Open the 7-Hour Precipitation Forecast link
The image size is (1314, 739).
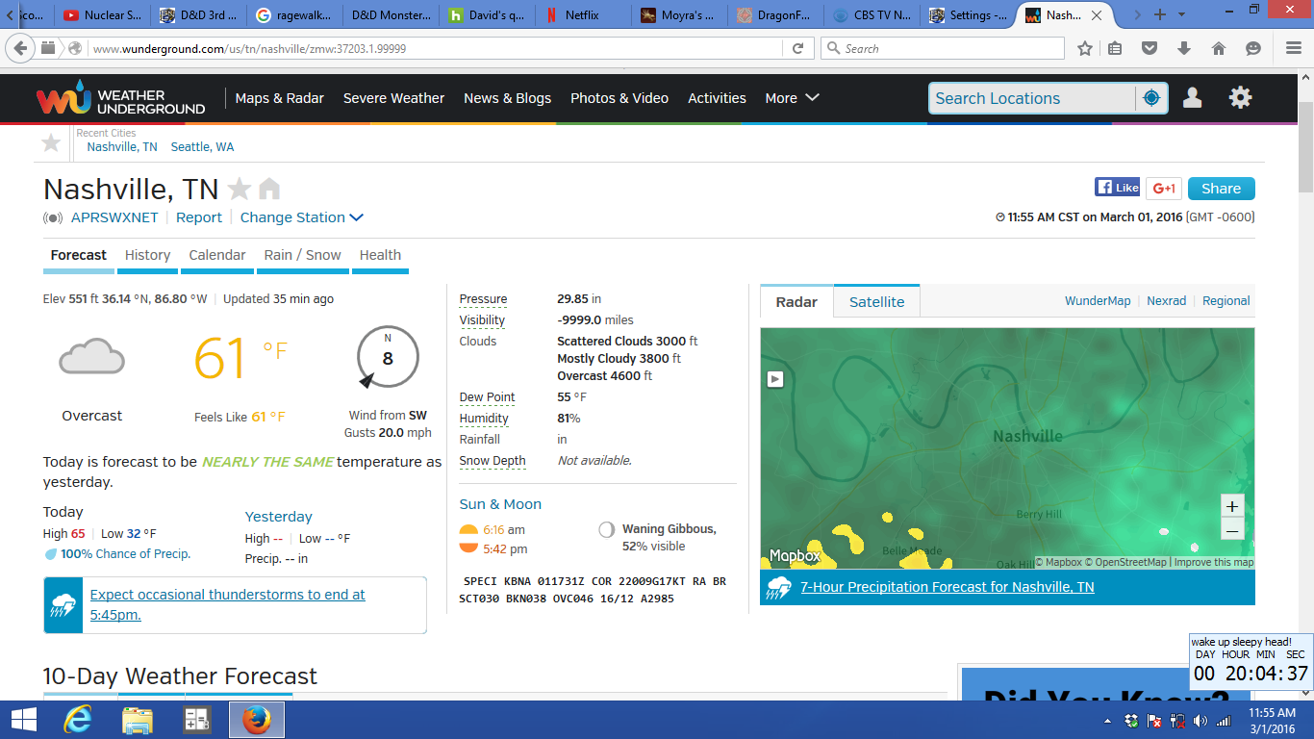coord(947,586)
